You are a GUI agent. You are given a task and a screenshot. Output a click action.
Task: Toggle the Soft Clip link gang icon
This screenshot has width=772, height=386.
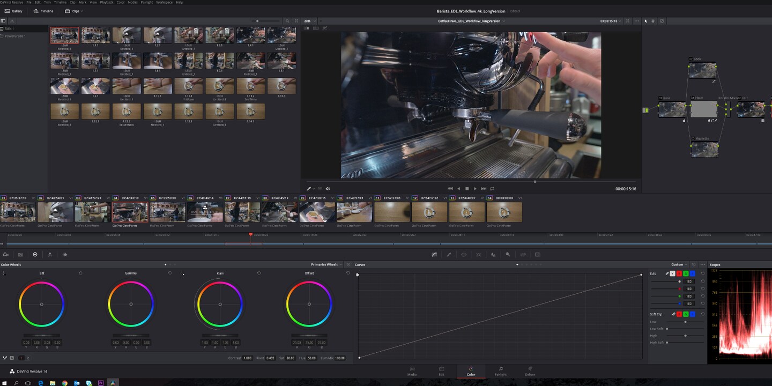pyautogui.click(x=673, y=314)
